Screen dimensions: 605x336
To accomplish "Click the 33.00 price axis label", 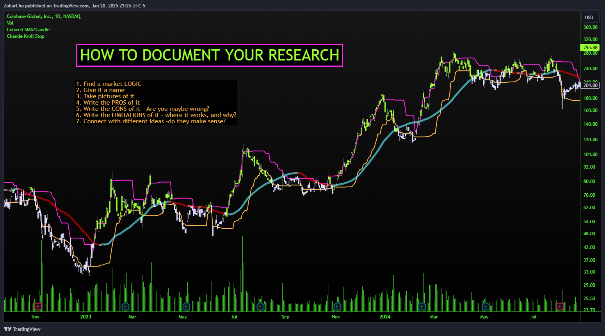I will tap(589, 272).
